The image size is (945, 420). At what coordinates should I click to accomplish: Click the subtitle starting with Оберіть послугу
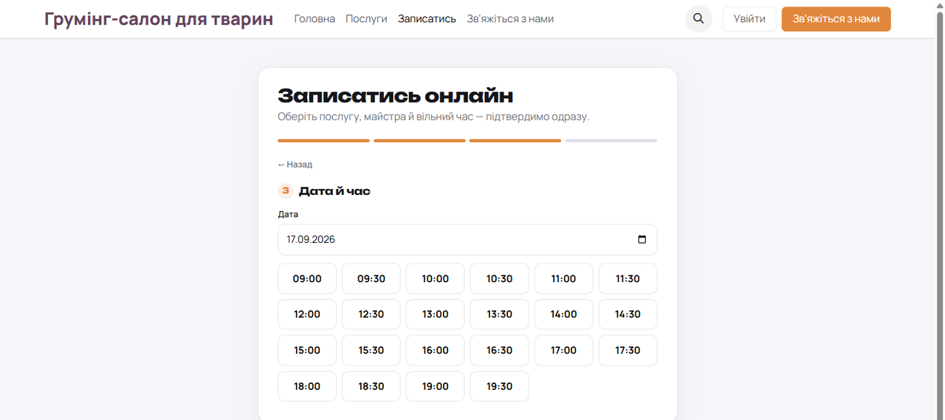(433, 117)
